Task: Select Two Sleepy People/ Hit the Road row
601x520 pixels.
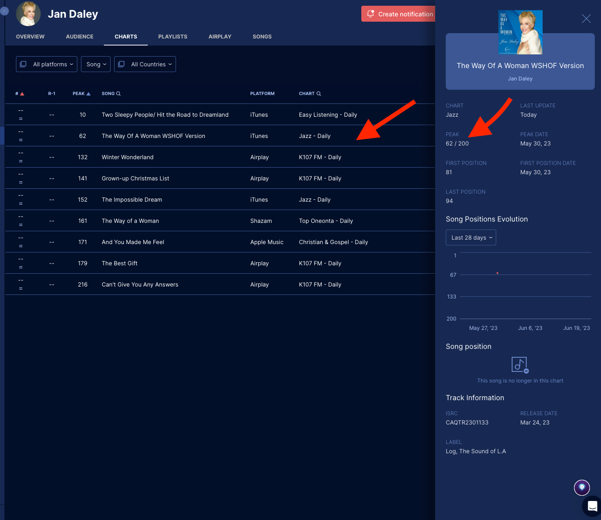Action: coord(220,115)
